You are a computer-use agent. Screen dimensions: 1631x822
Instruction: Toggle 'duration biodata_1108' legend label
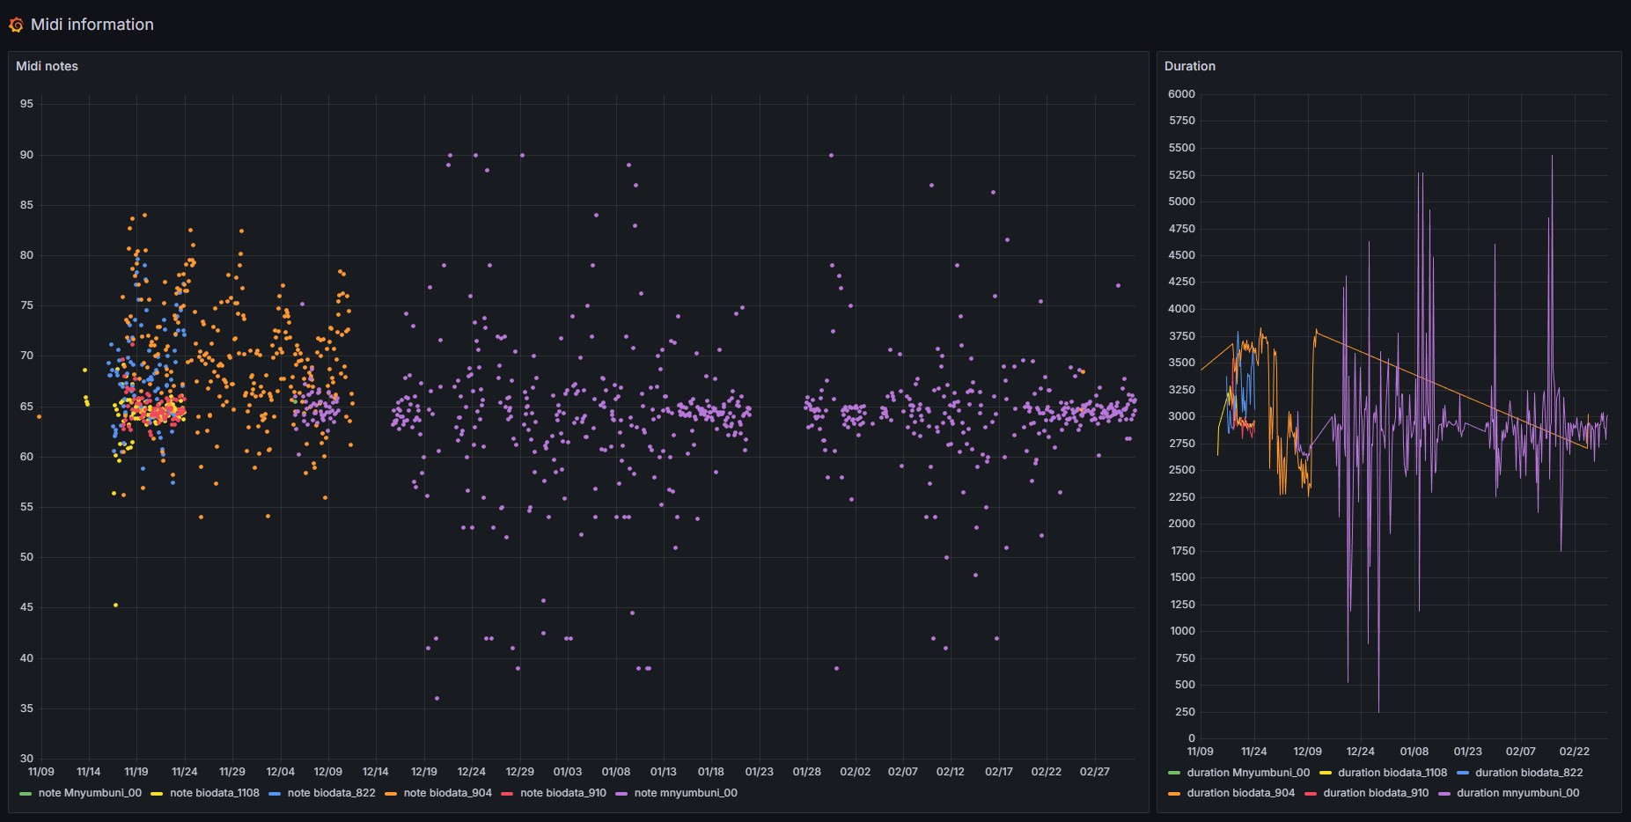click(1392, 773)
